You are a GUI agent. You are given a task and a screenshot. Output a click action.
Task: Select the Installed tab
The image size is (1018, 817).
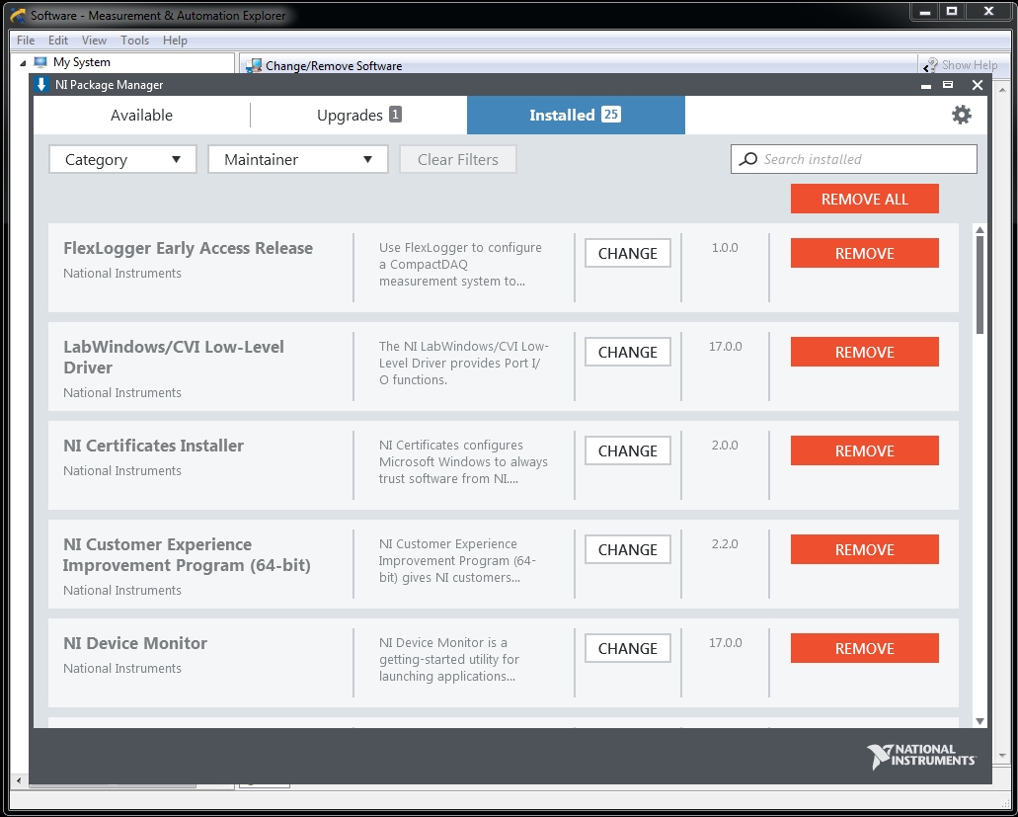pos(576,115)
